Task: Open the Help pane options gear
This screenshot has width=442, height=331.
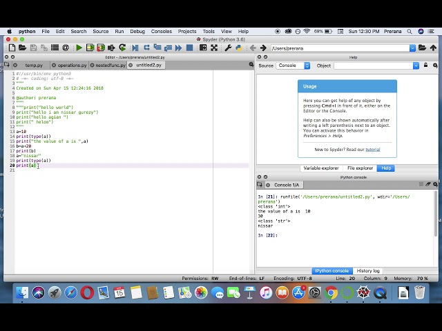Action: [x=435, y=66]
